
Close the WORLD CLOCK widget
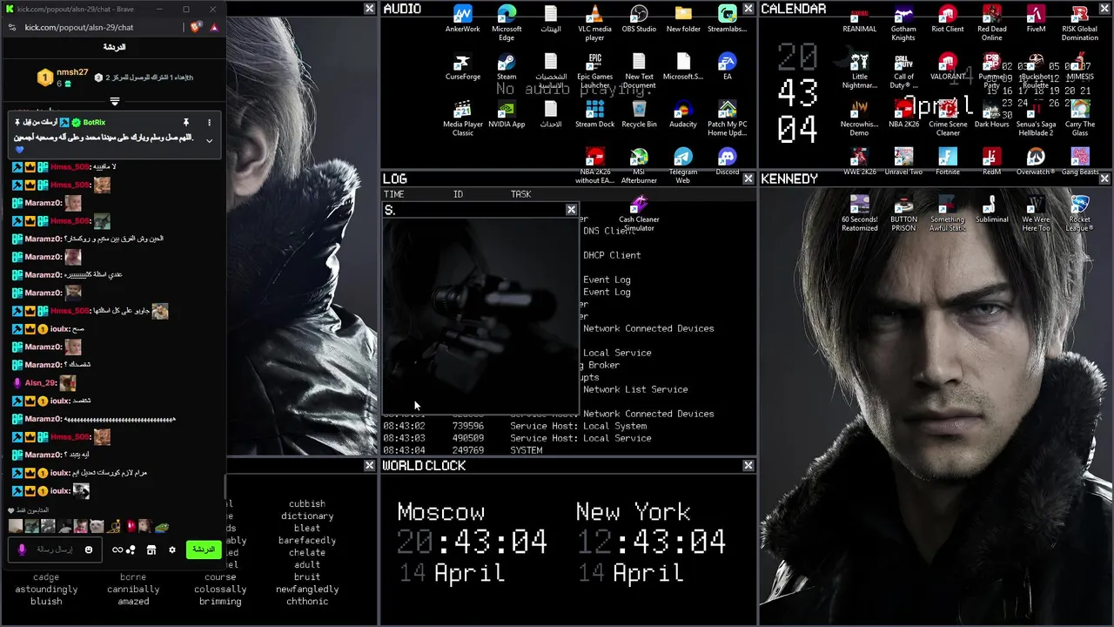748,466
